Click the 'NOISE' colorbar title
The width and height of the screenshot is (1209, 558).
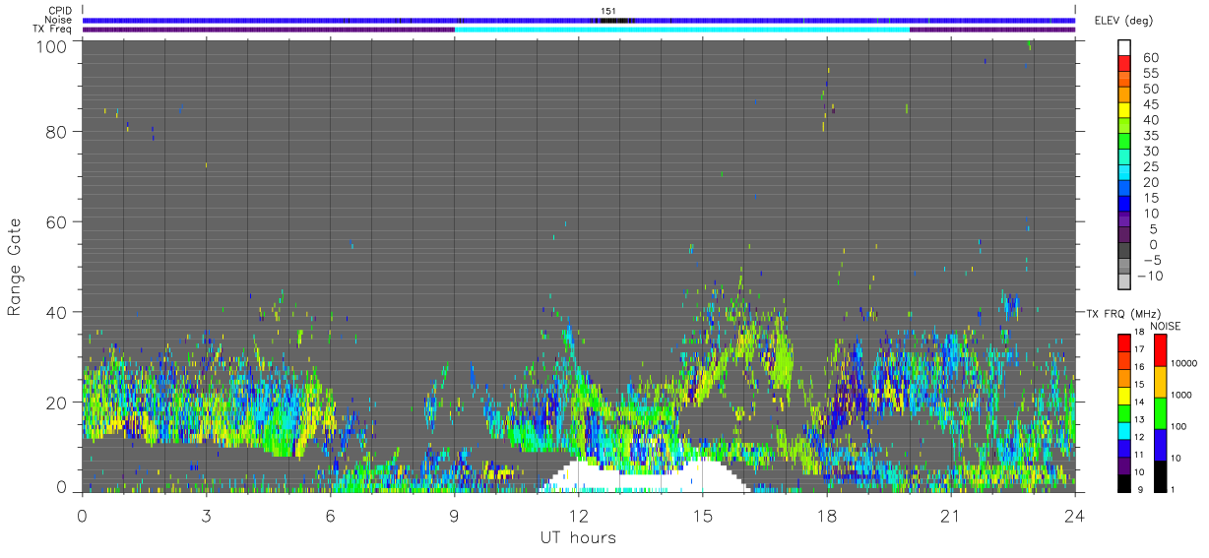(x=1167, y=326)
